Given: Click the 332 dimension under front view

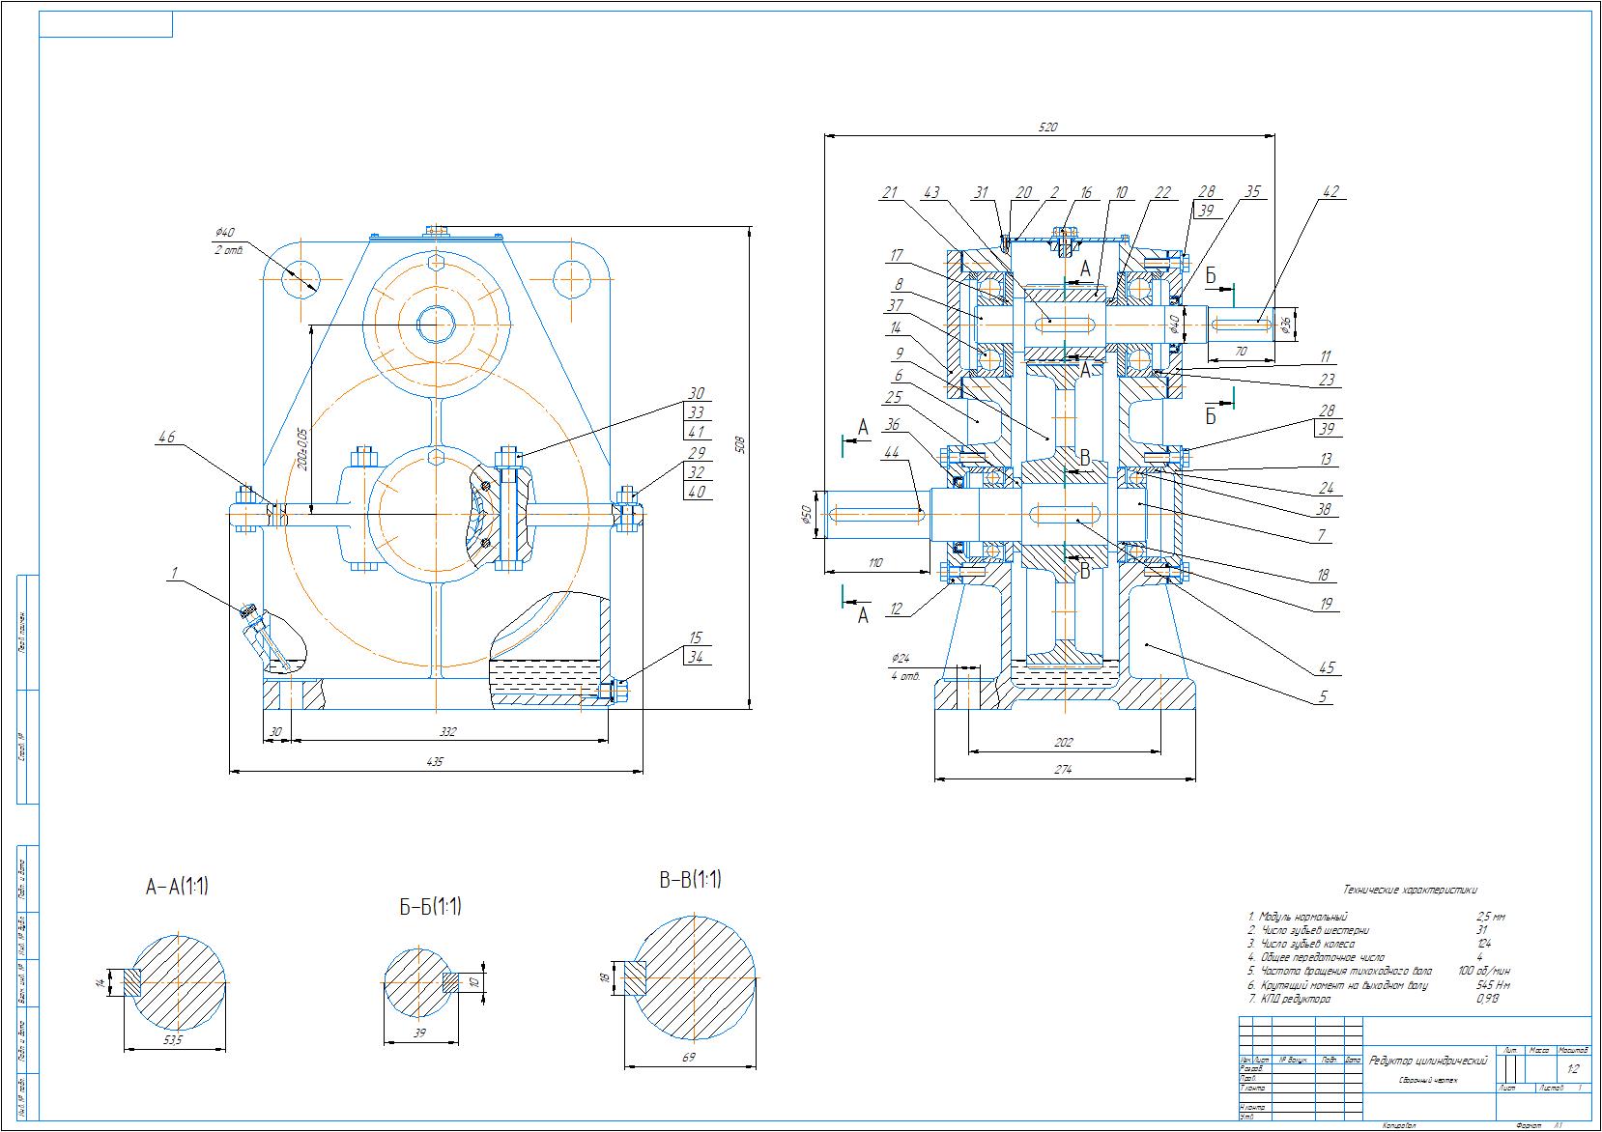Looking at the screenshot, I should [x=450, y=732].
